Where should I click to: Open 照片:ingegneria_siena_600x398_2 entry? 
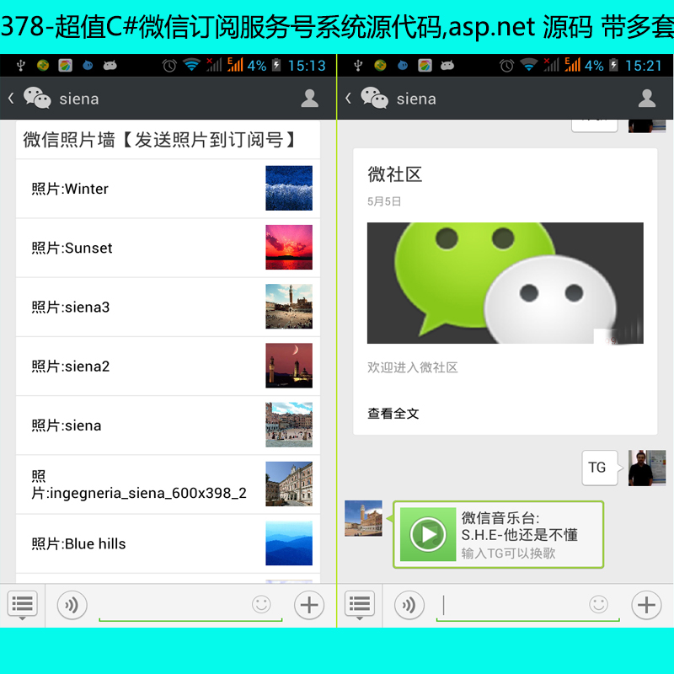168,484
